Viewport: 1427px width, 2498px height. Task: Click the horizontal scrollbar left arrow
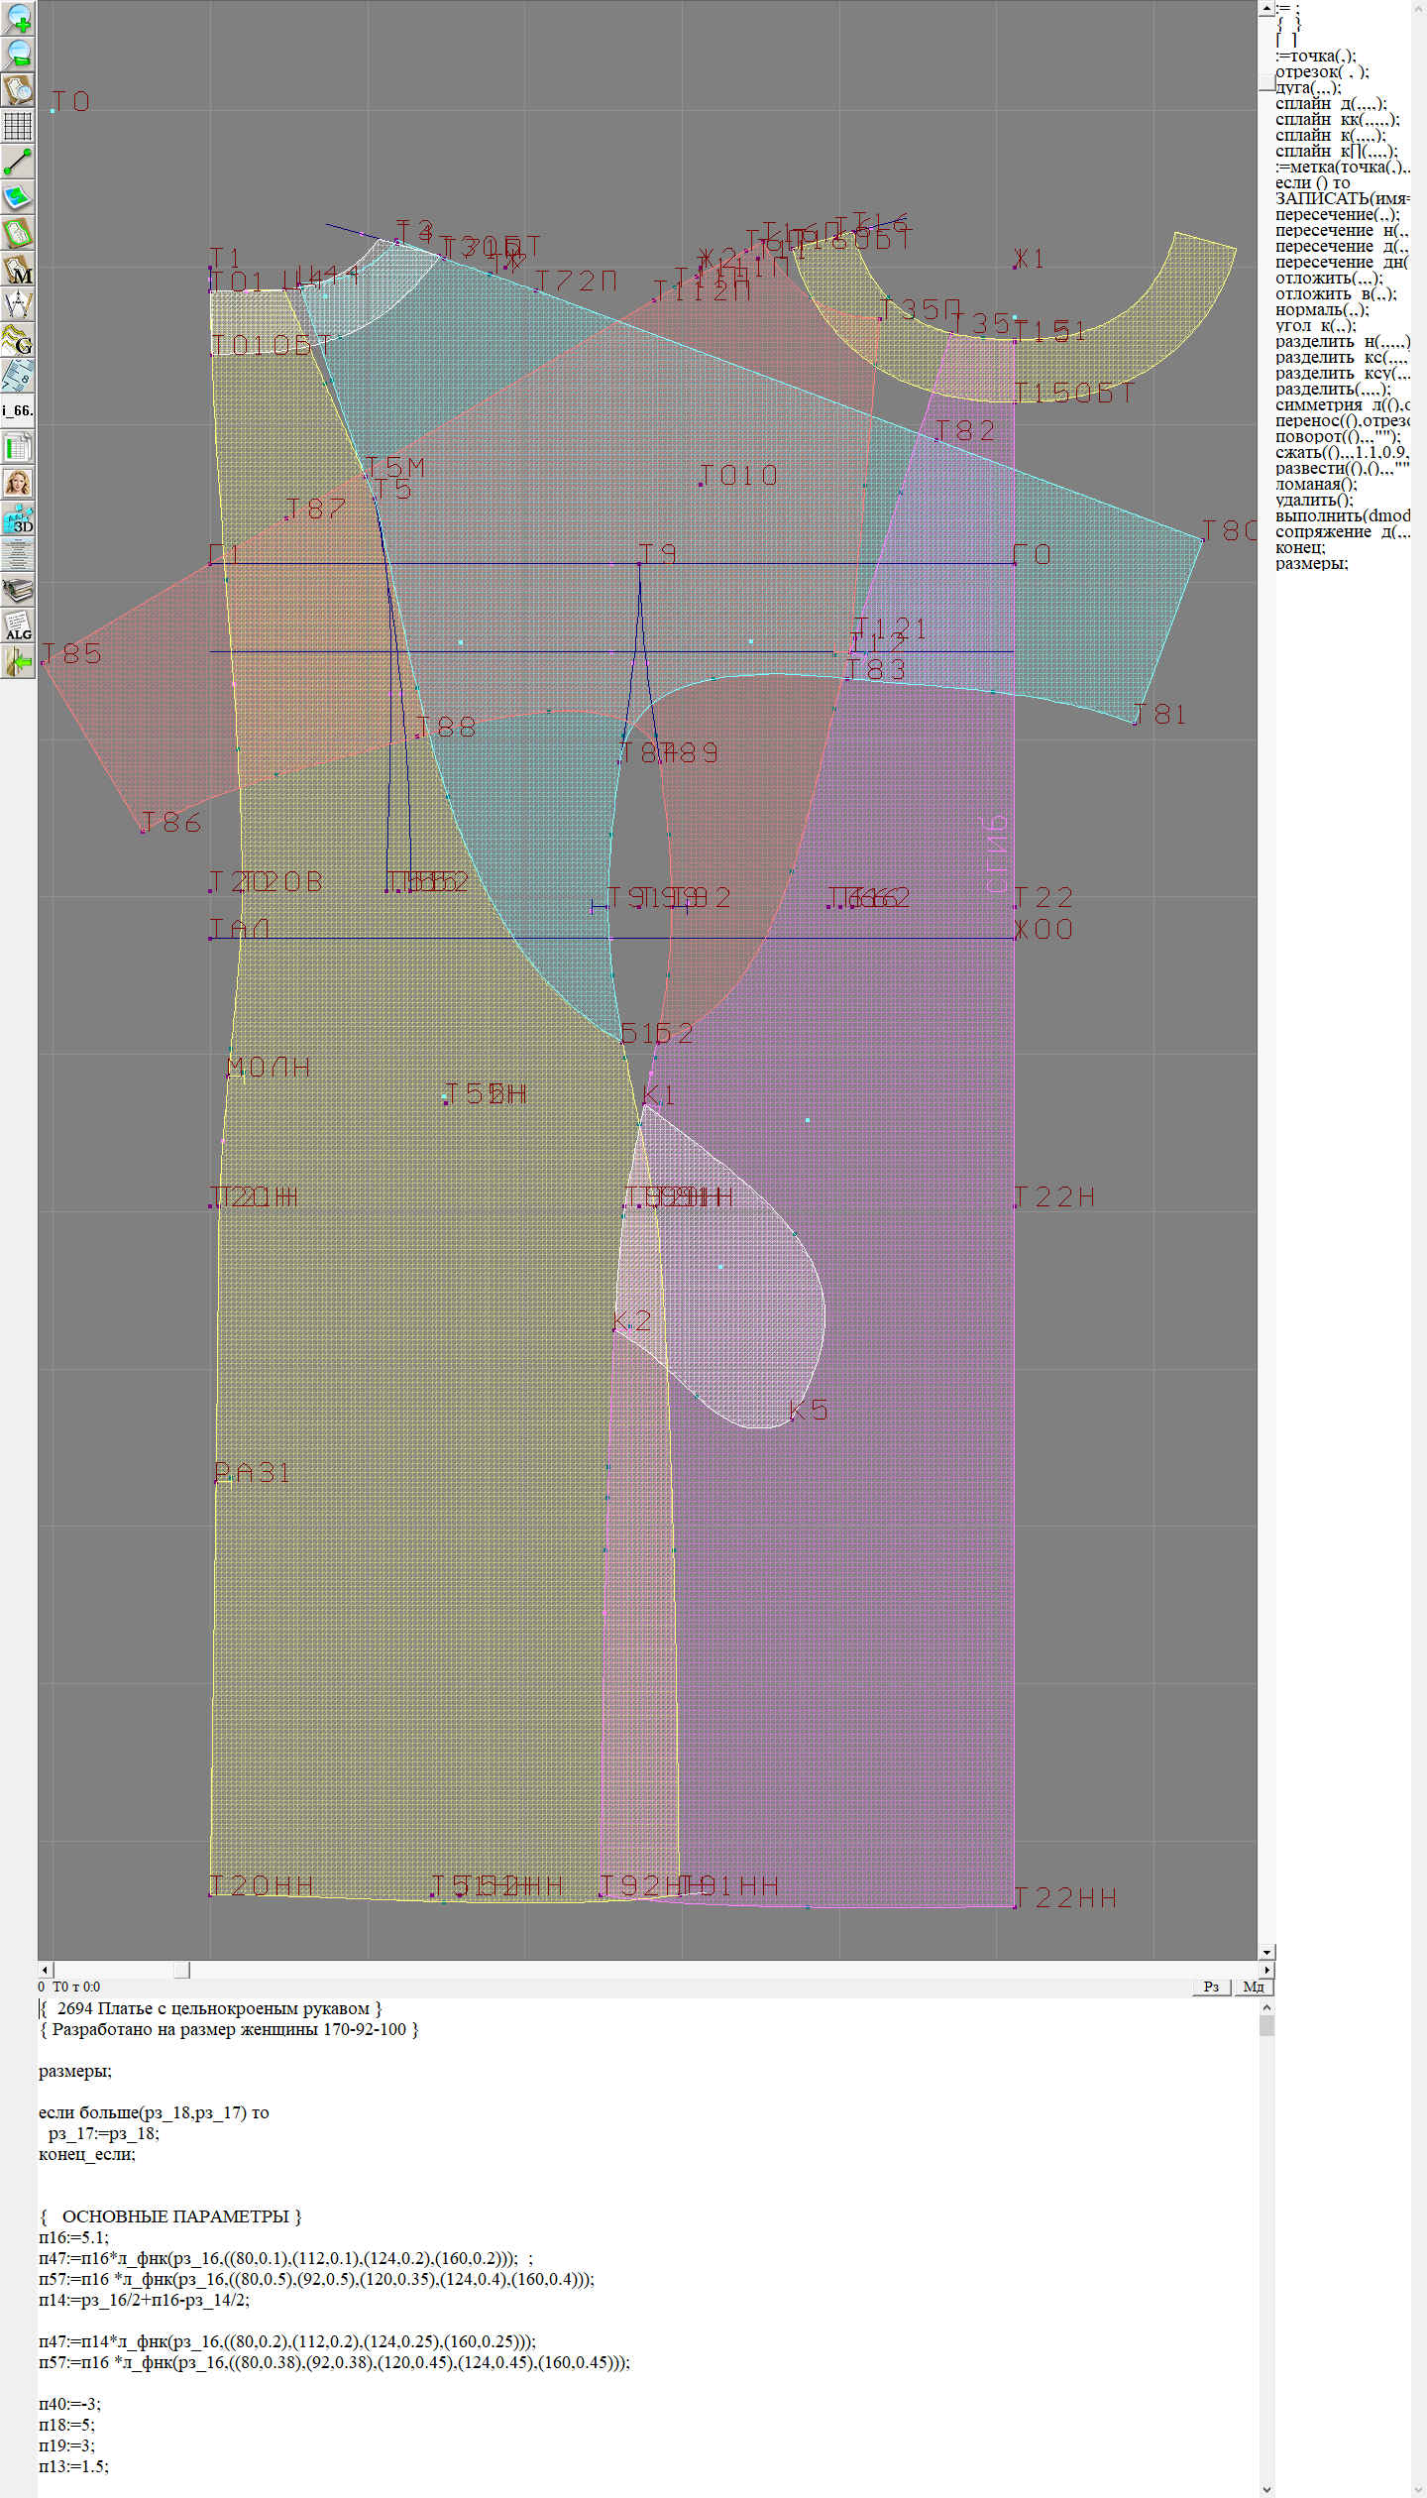point(45,1970)
